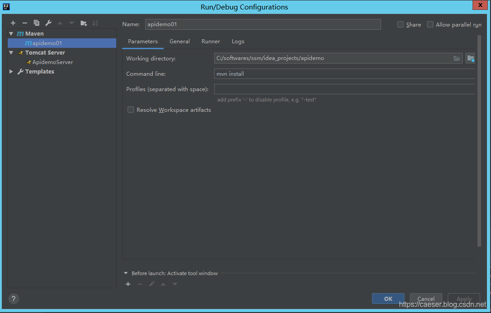491x313 pixels.
Task: Click the Command line field with mvn install
Action: pos(344,74)
